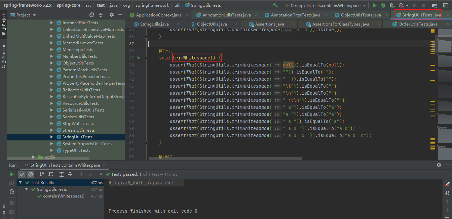This screenshot has height=219, width=452.
Task: Select containsWhitespace() in test results
Action: tap(64, 196)
